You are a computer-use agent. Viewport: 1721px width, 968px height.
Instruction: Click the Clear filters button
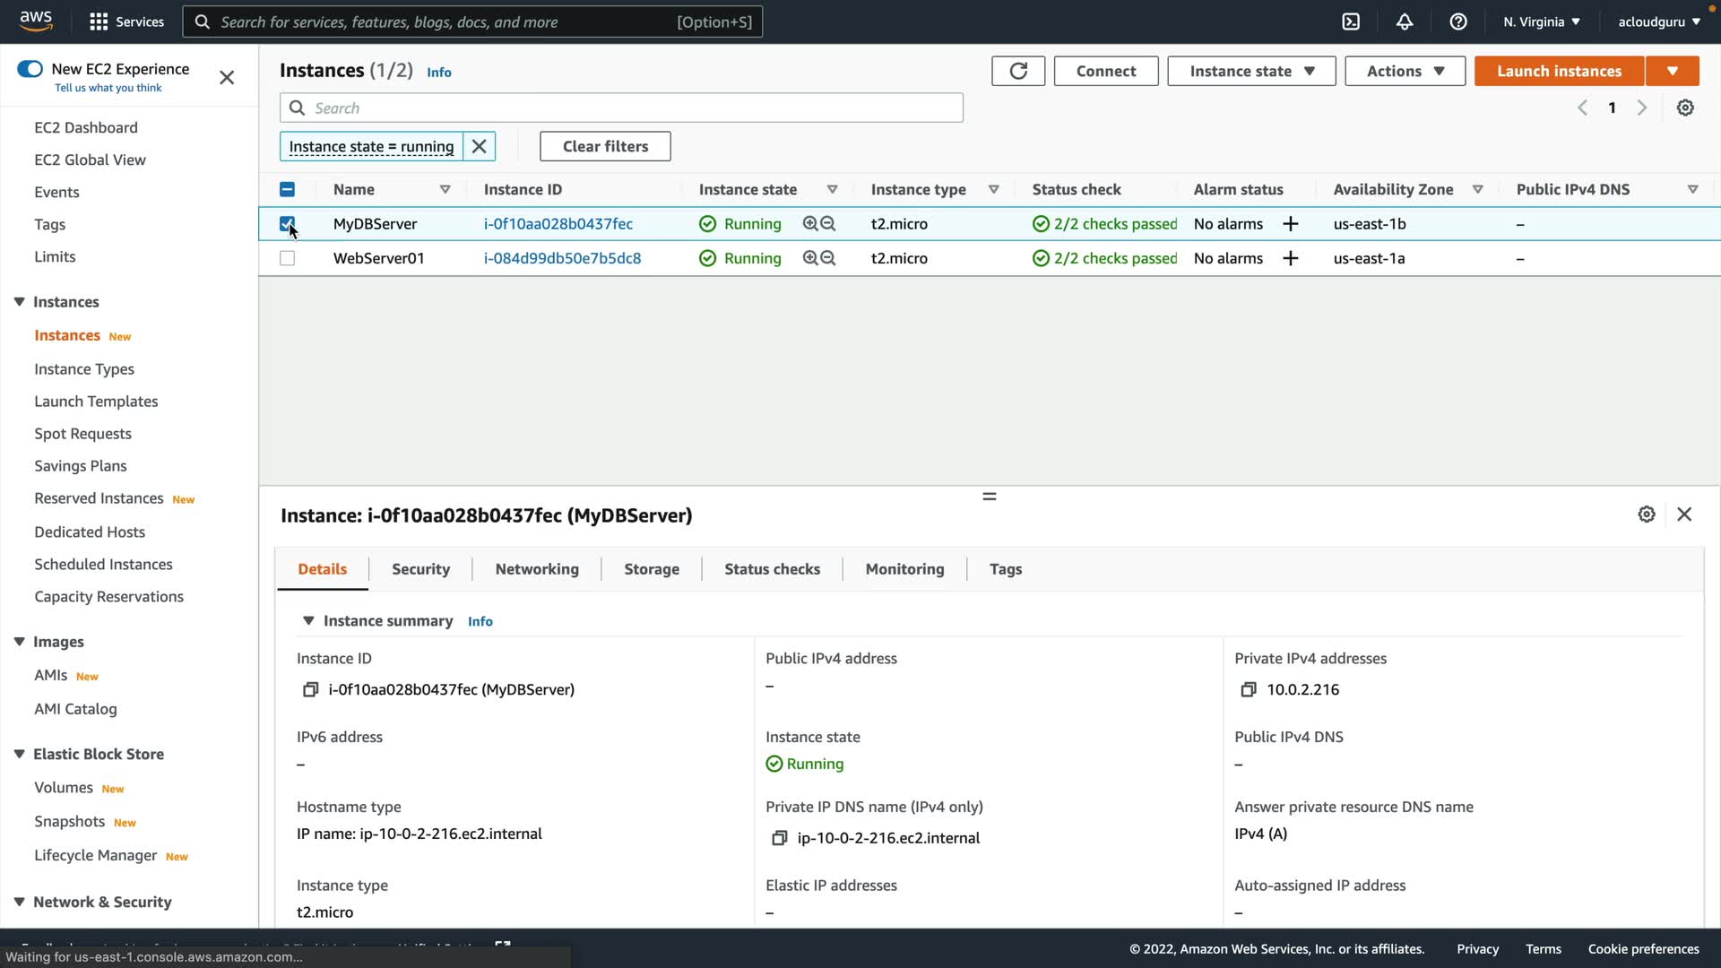[605, 146]
